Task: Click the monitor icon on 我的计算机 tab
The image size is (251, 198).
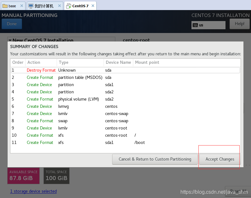Action: (31, 6)
